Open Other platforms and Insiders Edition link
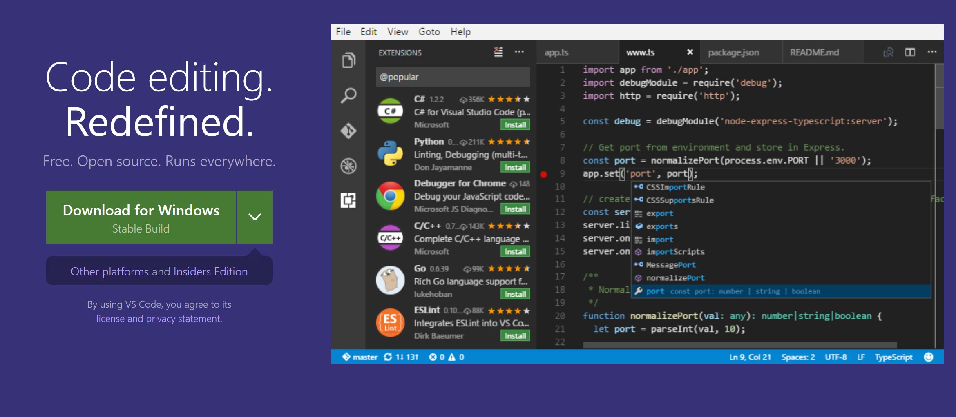 pos(159,271)
